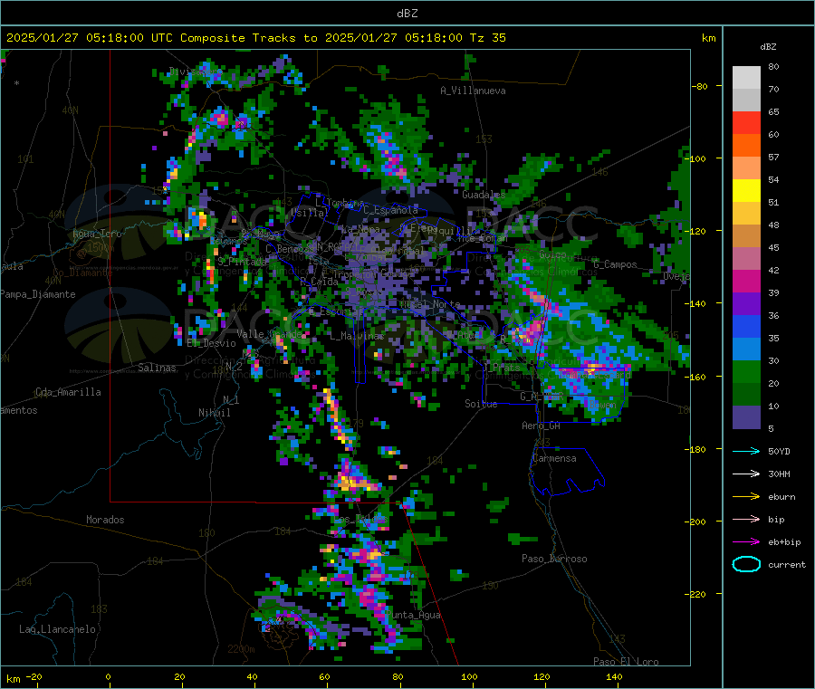Pick the red 60–65 dBZ legend swatch
Image resolution: width=815 pixels, height=689 pixels.
coord(746,122)
